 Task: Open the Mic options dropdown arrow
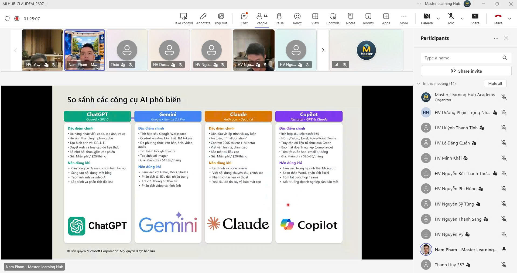[462, 19]
